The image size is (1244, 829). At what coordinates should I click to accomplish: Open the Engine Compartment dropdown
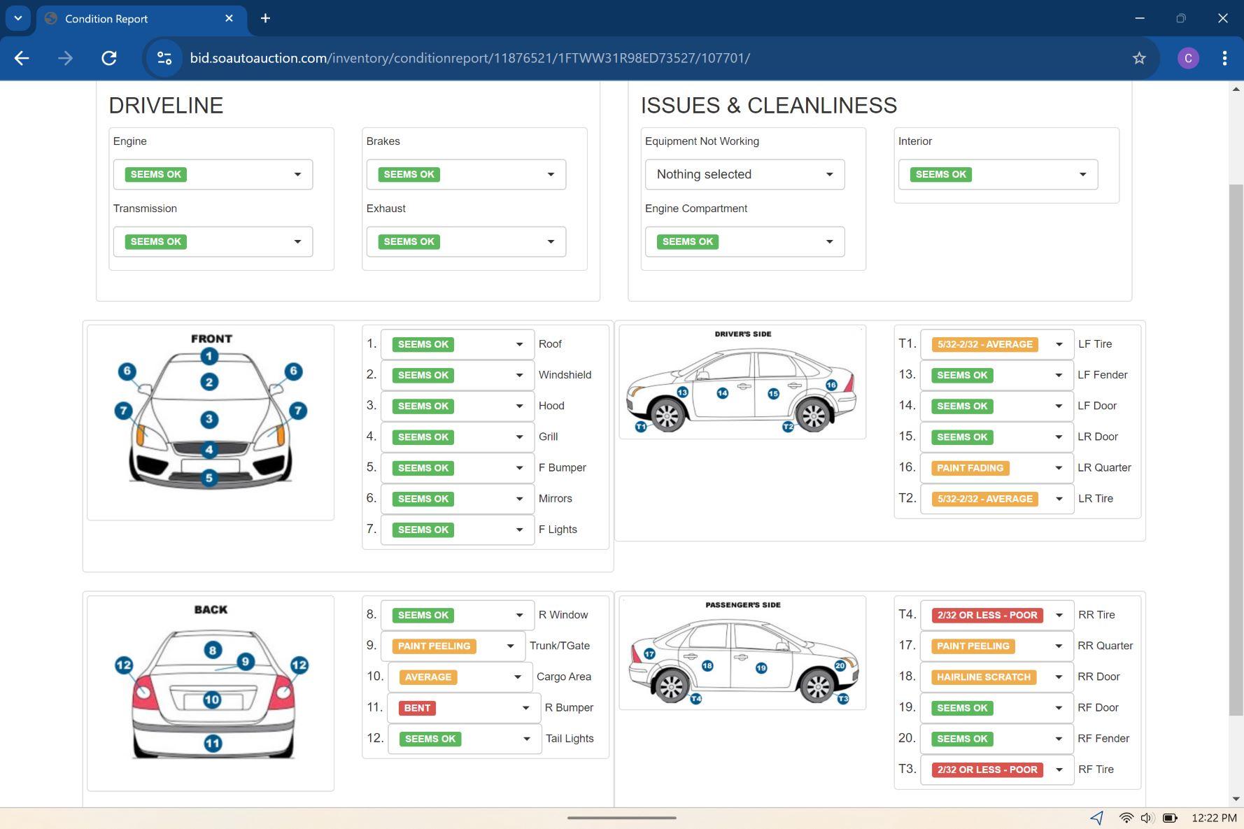tap(744, 241)
